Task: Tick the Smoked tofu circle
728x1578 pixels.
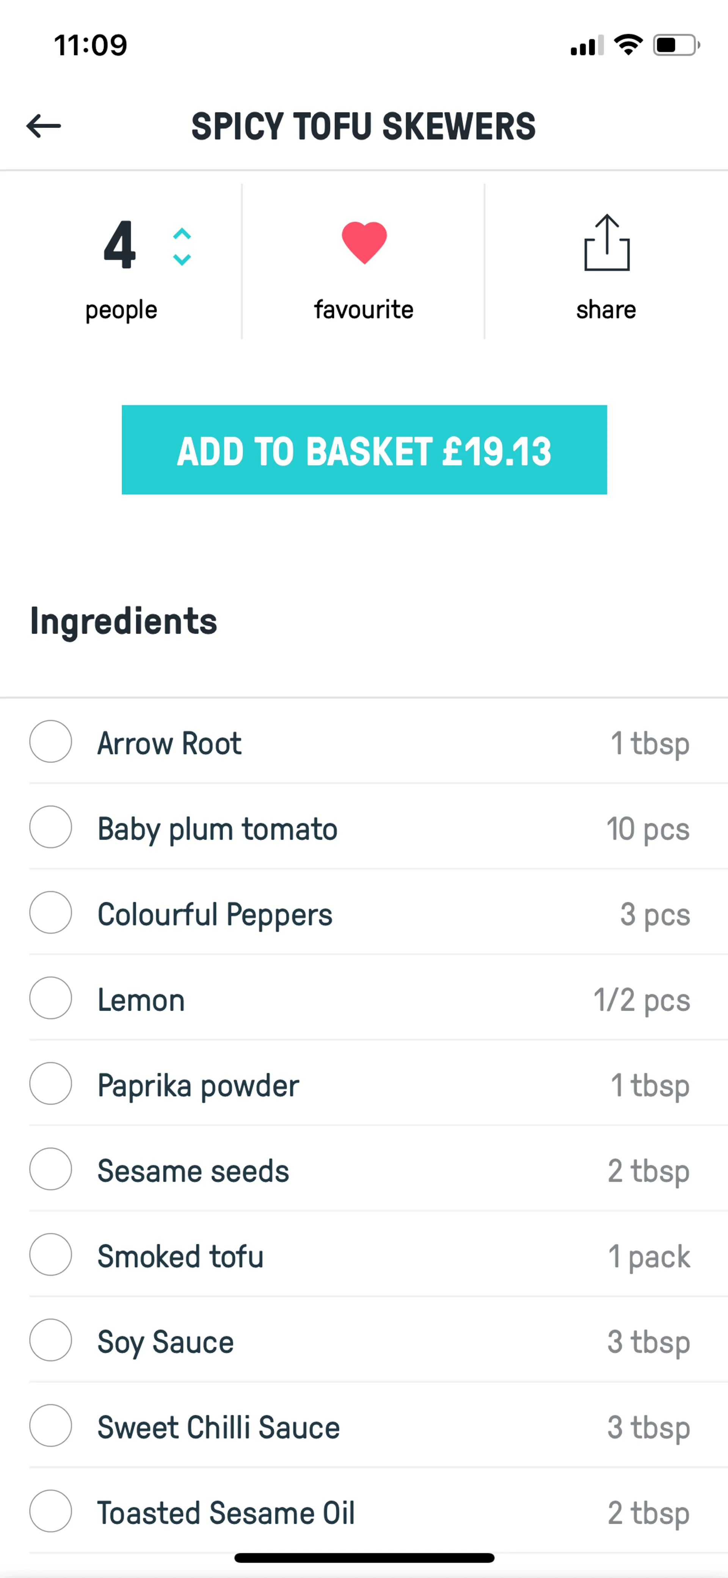Action: point(51,1255)
